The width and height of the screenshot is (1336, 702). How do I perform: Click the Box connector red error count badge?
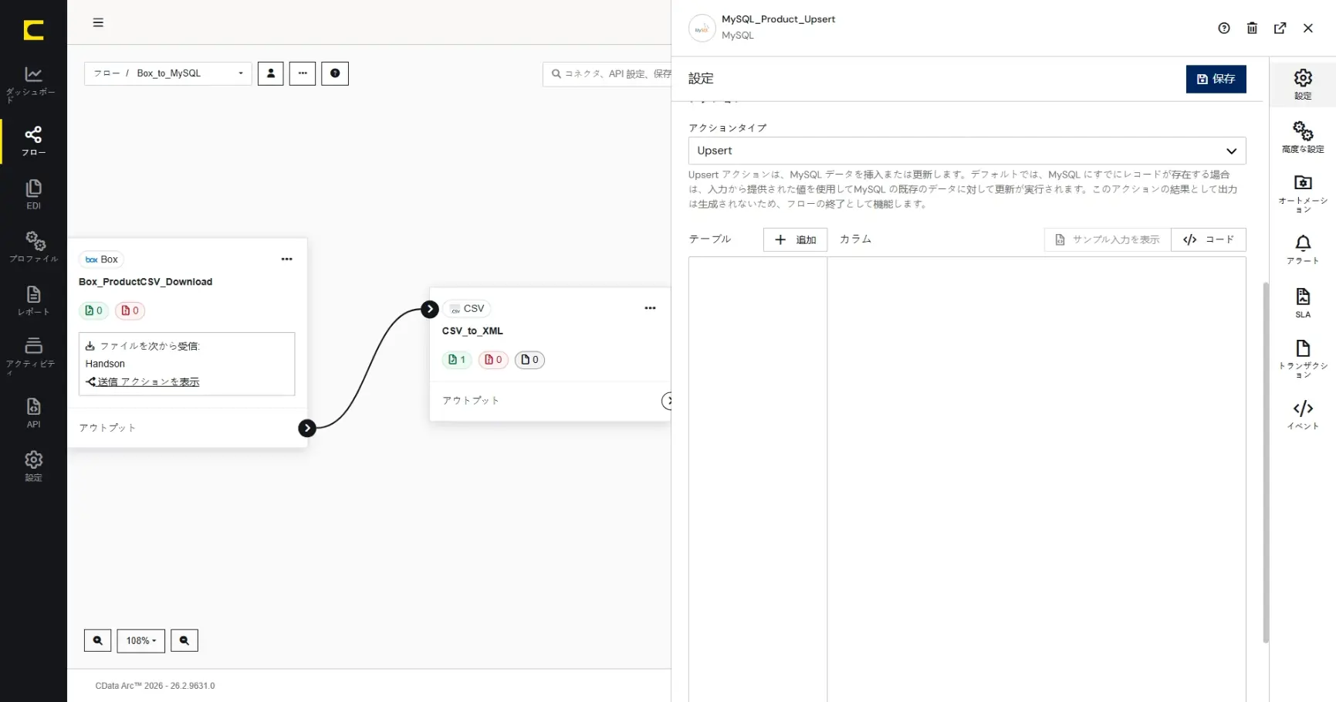[x=130, y=310]
